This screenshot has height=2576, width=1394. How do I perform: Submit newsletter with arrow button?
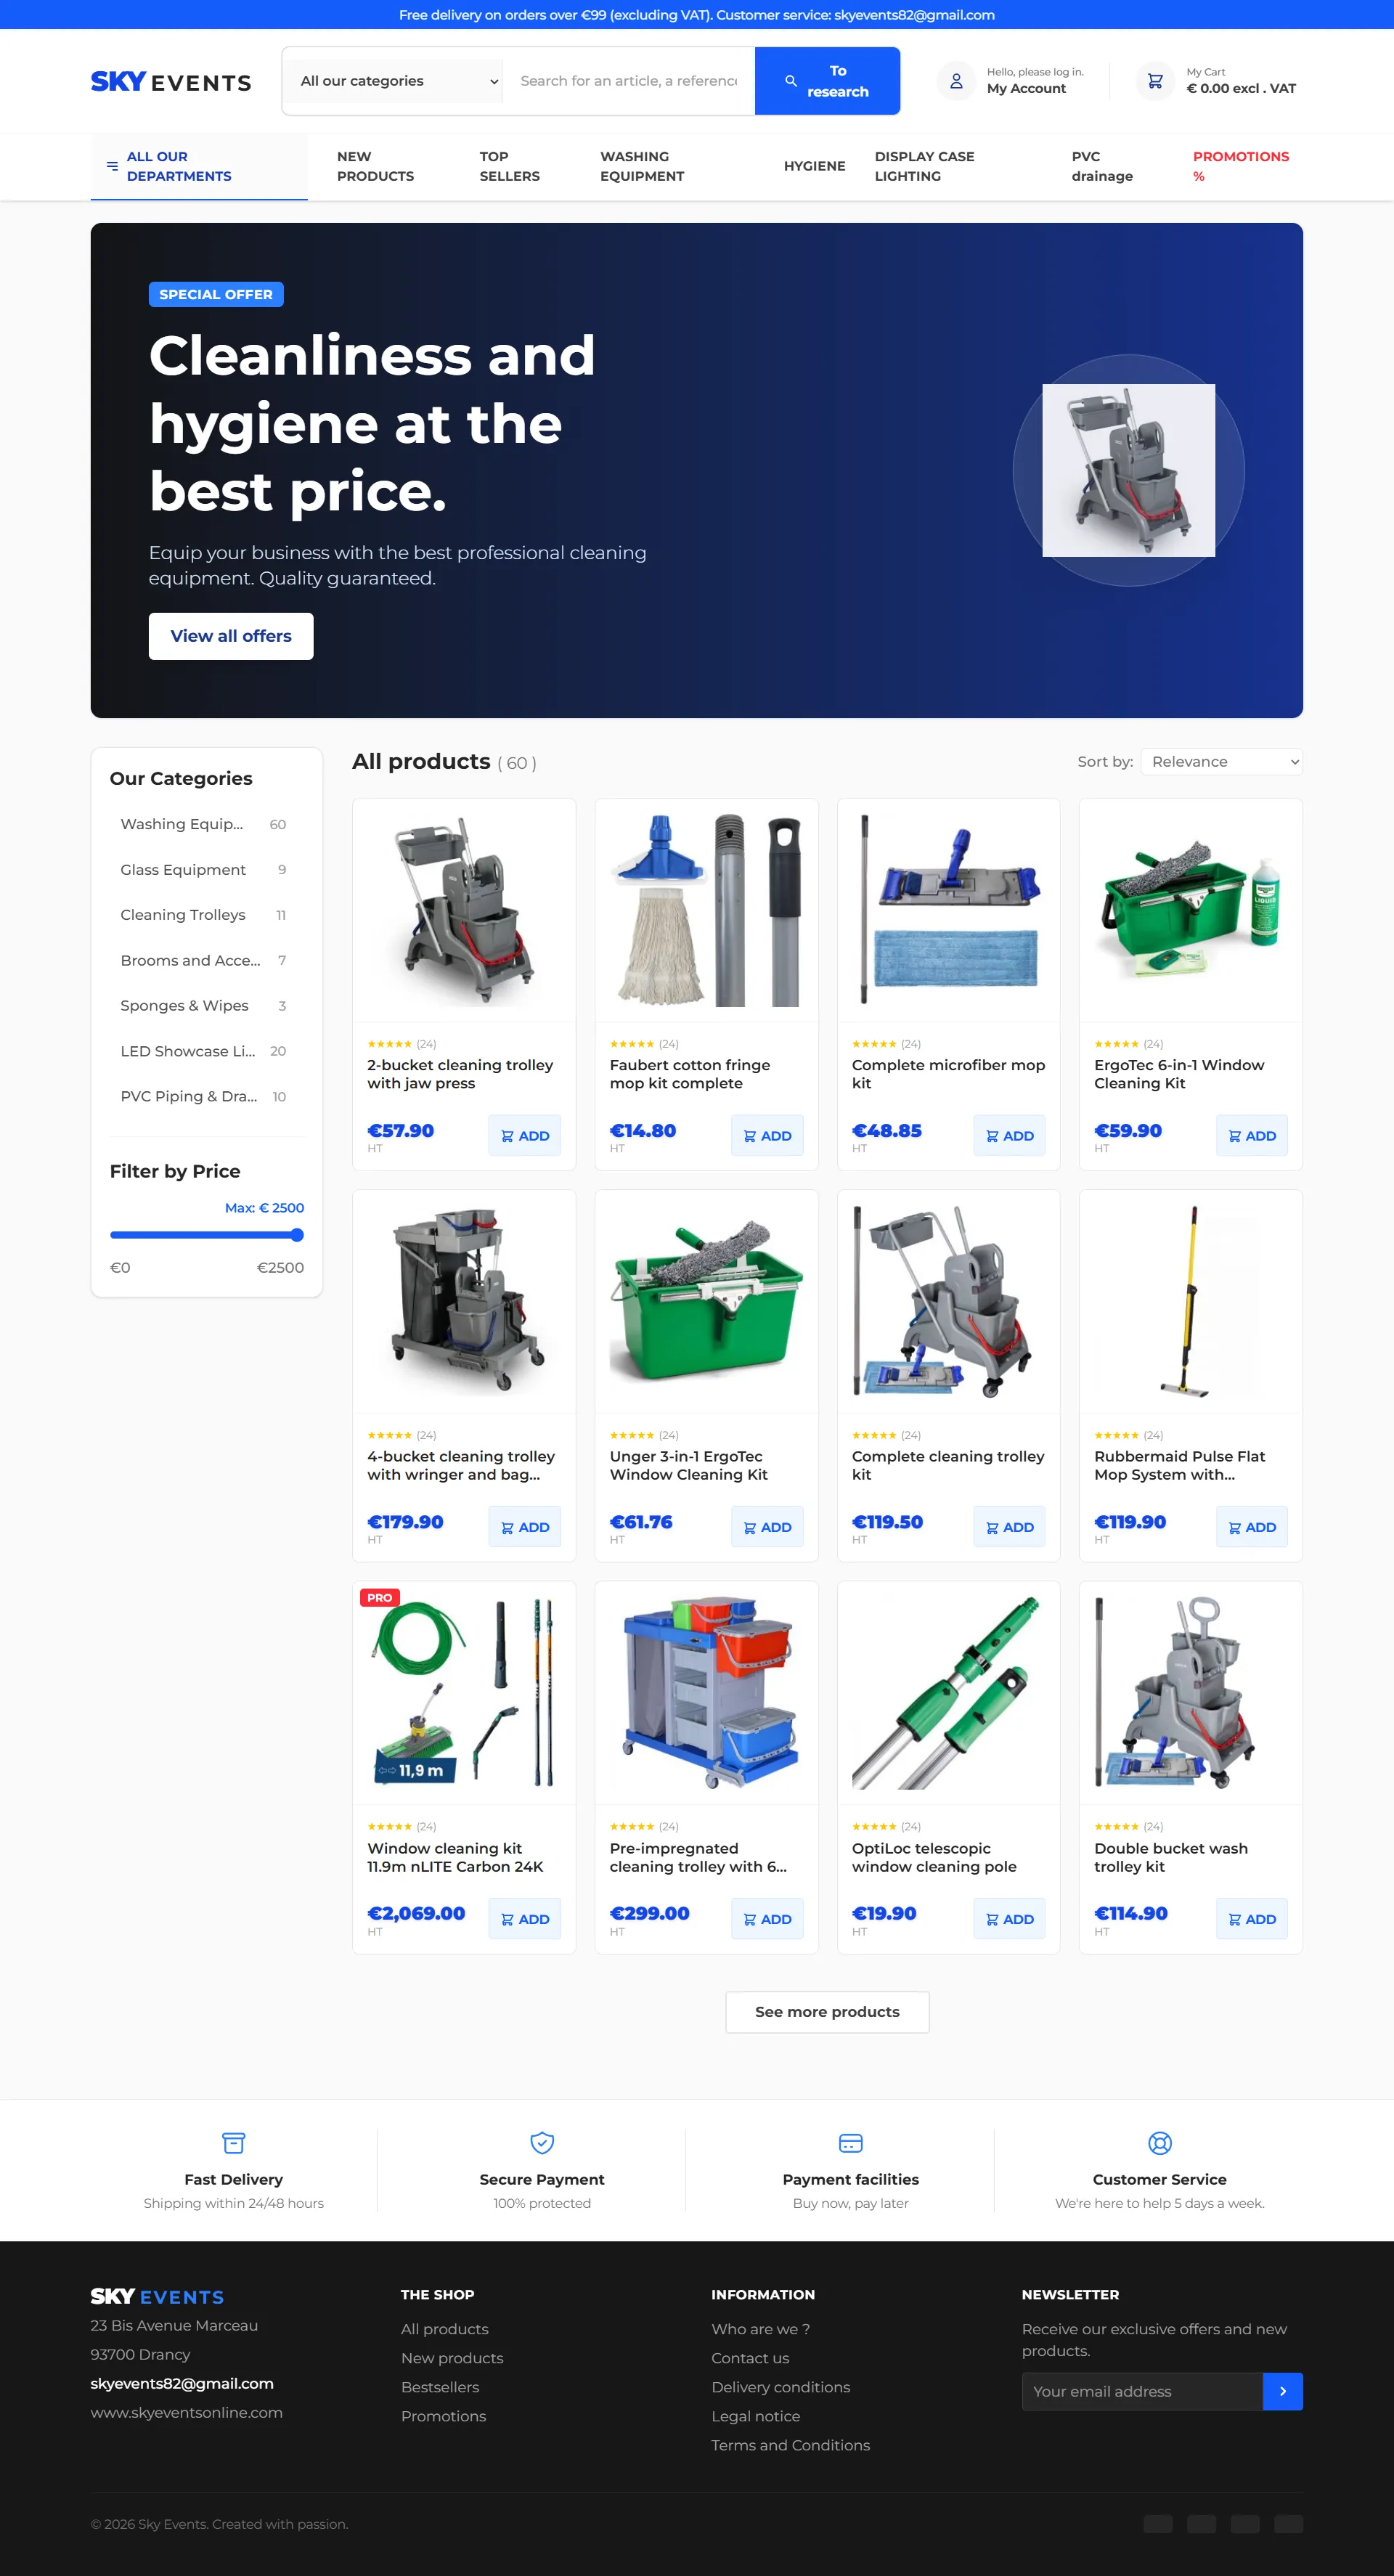1282,2391
